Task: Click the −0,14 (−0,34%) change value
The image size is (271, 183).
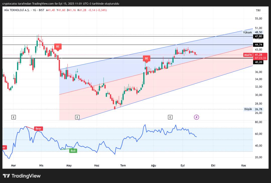Action: coord(97,10)
